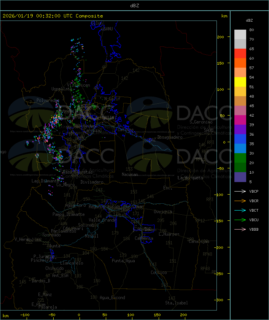Click the white VBCP arrow icon
Image resolution: width=269 pixels, height=320 pixels.
pyautogui.click(x=240, y=191)
